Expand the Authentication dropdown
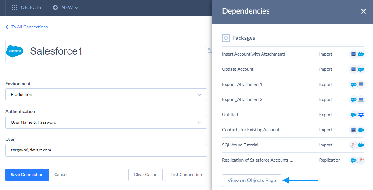 point(106,122)
